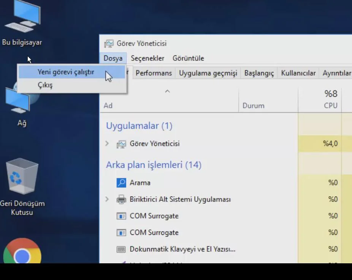The width and height of the screenshot is (352, 280).
Task: Expand the Biriktirici Alt Sistemi Uygulaması row
Action: pos(107,199)
